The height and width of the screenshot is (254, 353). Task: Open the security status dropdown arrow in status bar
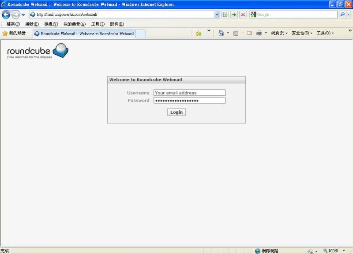pyautogui.click(x=316, y=251)
